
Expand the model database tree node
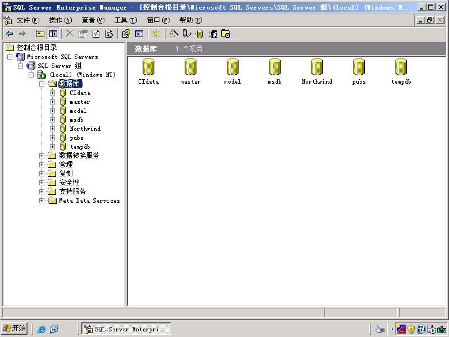pyautogui.click(x=52, y=111)
